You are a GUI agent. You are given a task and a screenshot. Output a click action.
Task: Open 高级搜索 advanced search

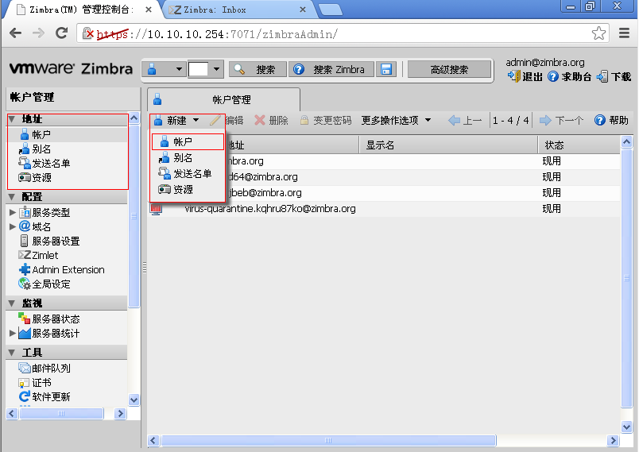449,70
